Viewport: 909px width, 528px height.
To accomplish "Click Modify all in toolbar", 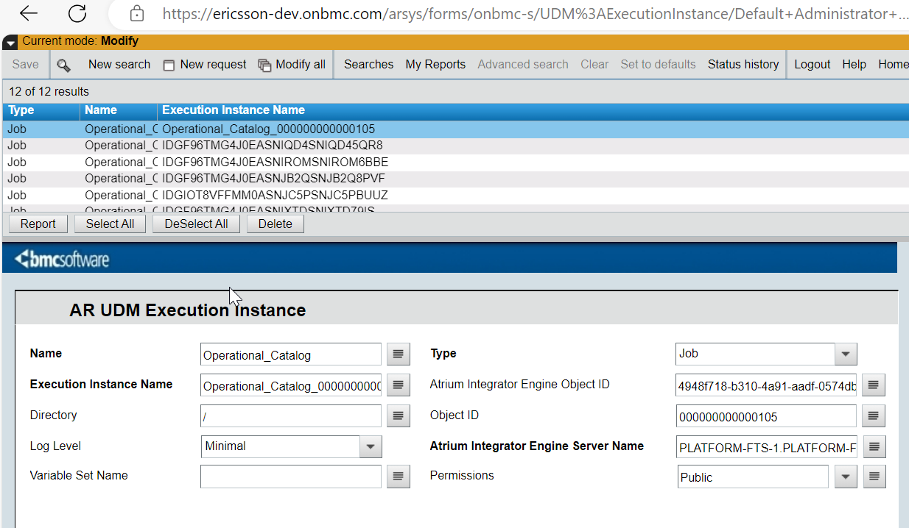I will 301,65.
